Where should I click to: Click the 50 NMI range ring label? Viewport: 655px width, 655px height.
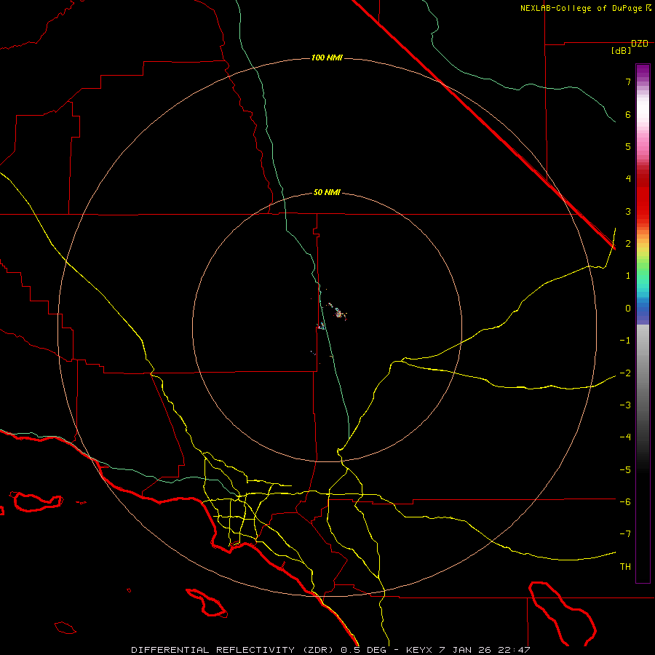tap(327, 192)
